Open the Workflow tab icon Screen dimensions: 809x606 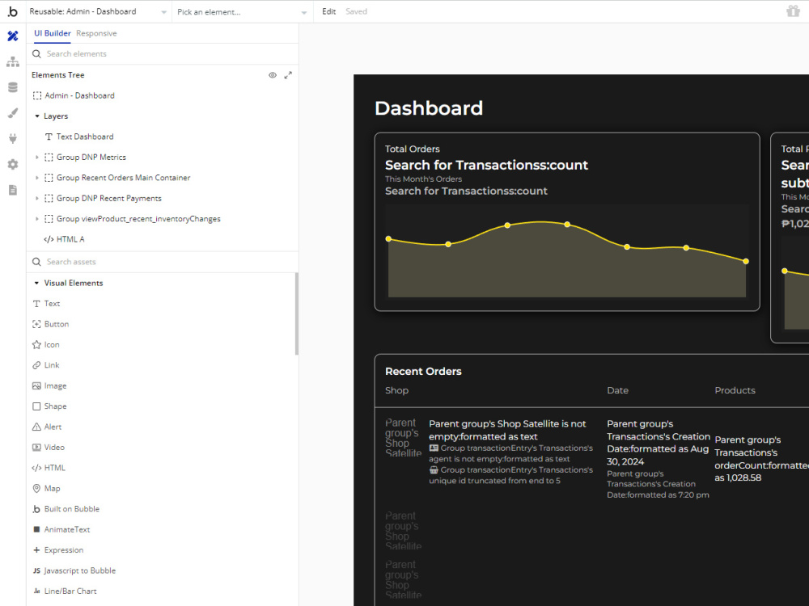click(13, 62)
